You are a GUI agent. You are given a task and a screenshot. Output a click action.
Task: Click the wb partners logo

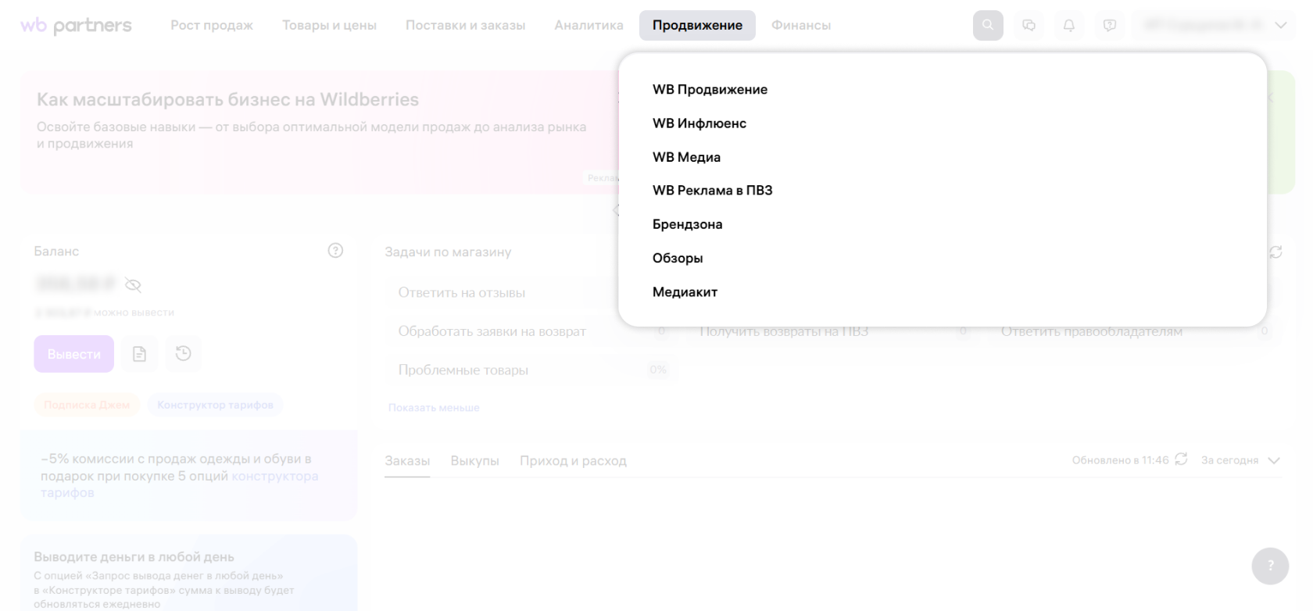(x=76, y=26)
